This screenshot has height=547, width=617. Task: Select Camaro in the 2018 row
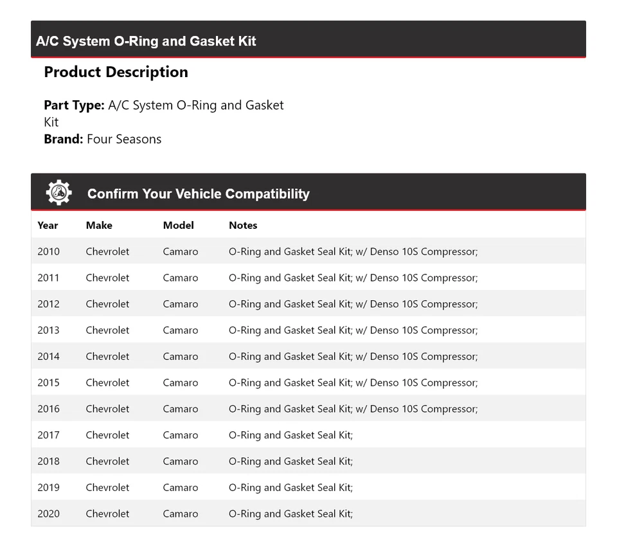[181, 462]
